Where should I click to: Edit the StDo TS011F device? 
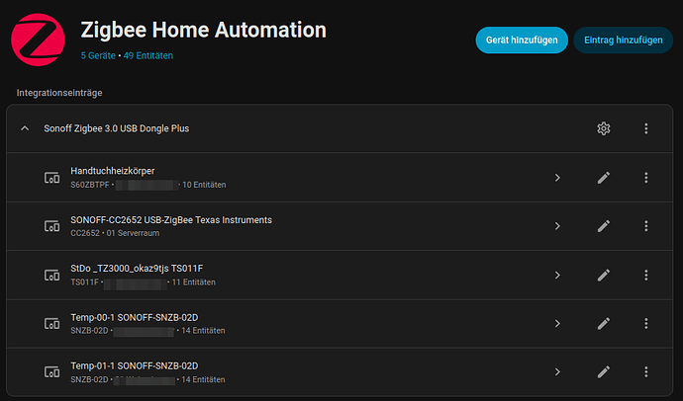click(604, 275)
